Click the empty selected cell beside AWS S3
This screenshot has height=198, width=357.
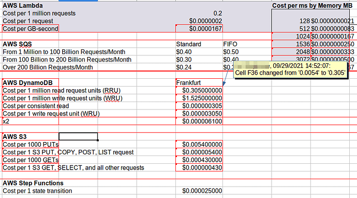(x=78, y=137)
